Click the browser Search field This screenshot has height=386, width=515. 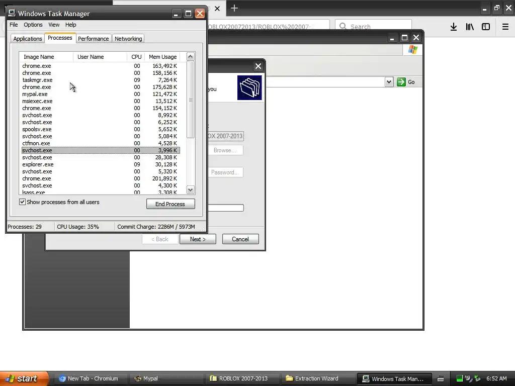[374, 26]
